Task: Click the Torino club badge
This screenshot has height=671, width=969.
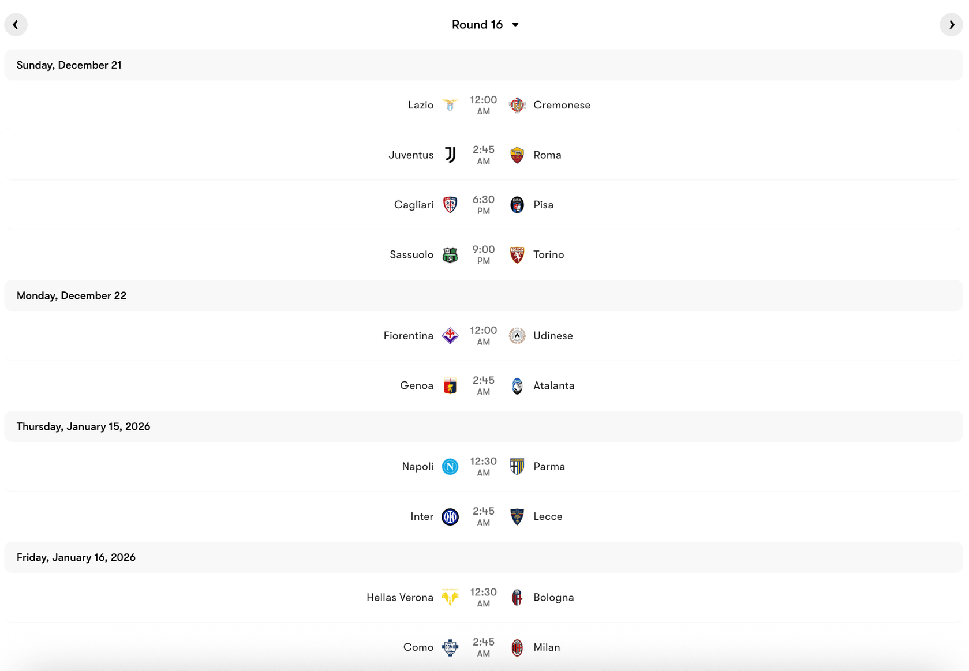Action: coord(517,254)
